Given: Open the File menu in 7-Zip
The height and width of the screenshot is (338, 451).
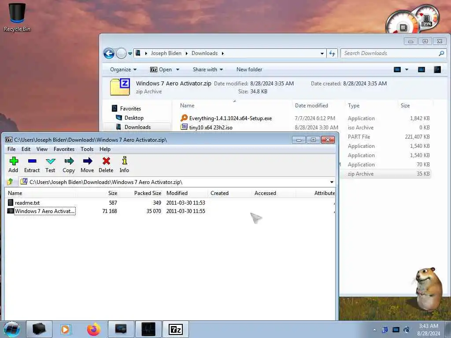Looking at the screenshot, I should 11,149.
